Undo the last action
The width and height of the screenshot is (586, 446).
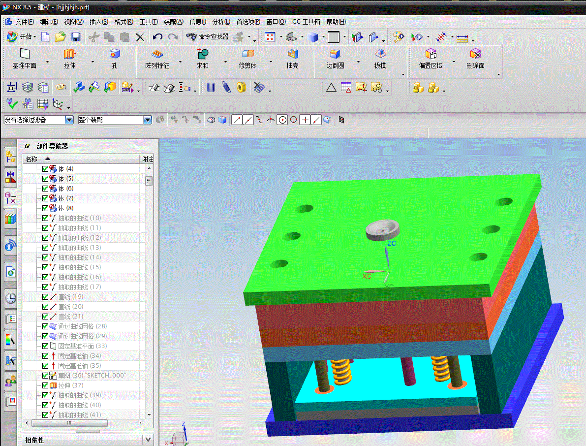coord(157,36)
